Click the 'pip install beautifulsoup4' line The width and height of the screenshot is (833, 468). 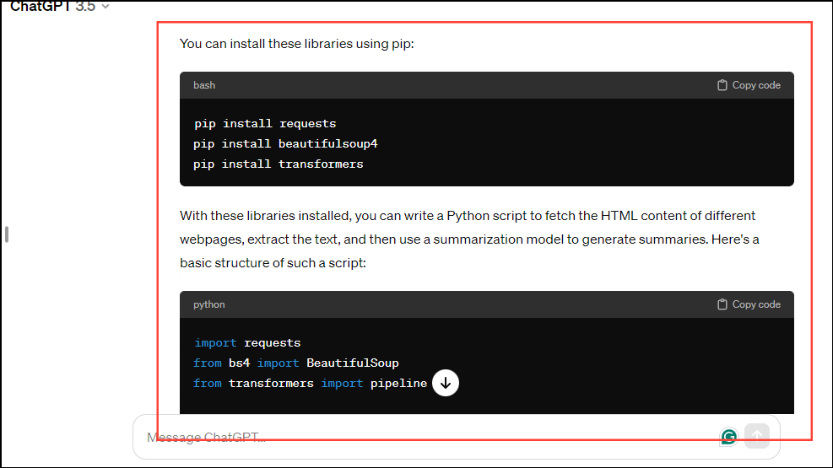point(285,144)
